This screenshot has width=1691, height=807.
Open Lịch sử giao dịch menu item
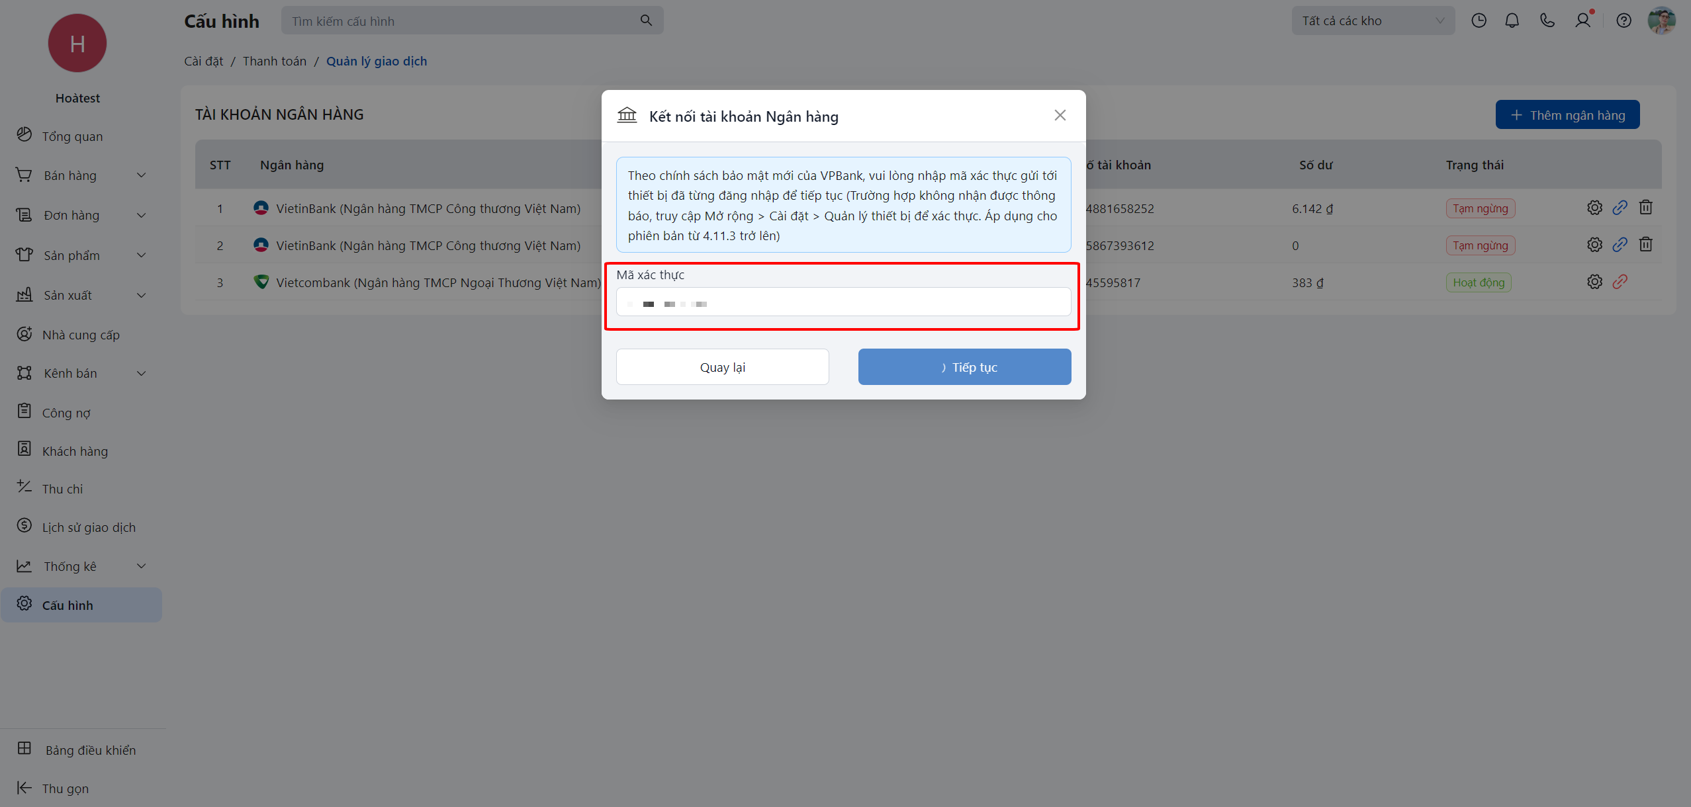tap(89, 527)
